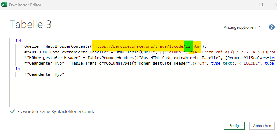Click the Fertig button
The width and height of the screenshot is (277, 132).
234,126
